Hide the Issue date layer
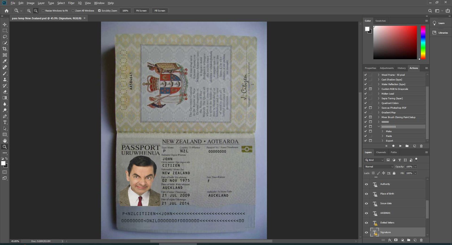The width and height of the screenshot is (452, 245). coord(366,204)
